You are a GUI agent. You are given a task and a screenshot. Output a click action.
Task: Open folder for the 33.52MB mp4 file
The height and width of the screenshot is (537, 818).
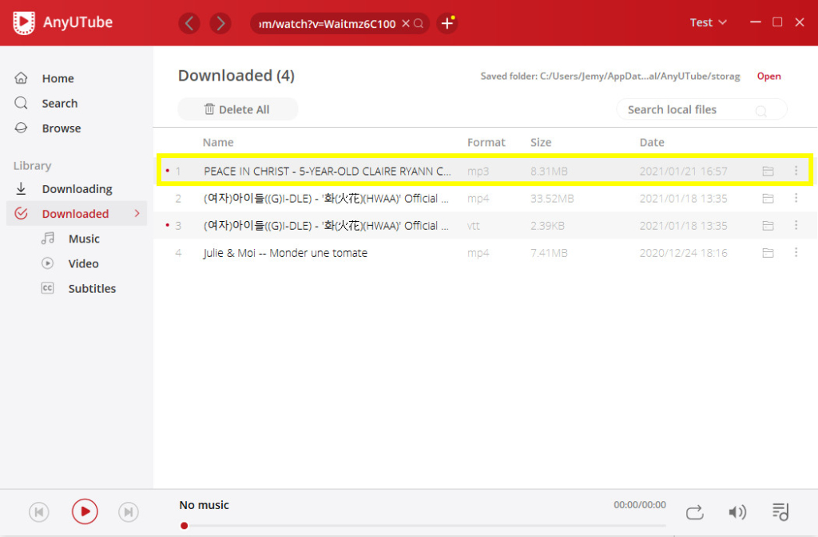(768, 199)
